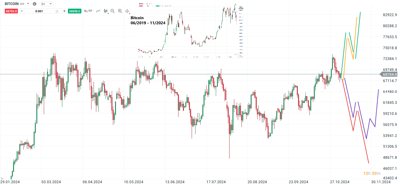Open the D1 timeframe dropdown

(46, 4)
